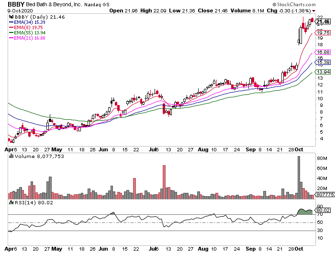Click the 80M volume axis label
Viewport: 335px width, 253px height.
point(322,158)
